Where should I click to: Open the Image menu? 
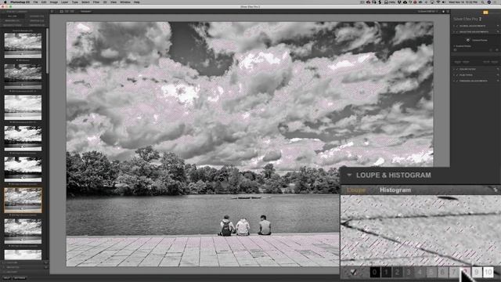point(53,2)
